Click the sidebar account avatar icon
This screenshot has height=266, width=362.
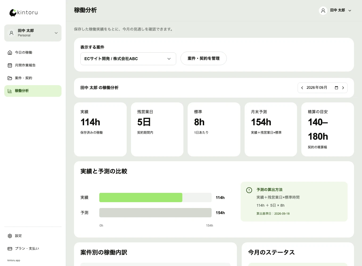tap(11, 33)
